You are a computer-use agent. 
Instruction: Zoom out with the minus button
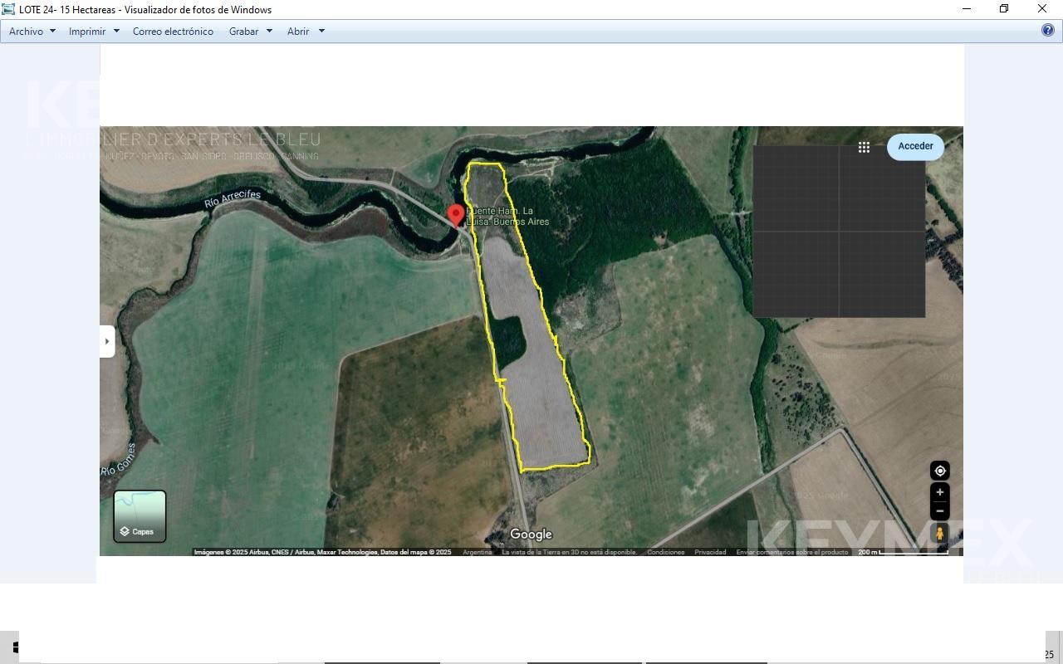tap(939, 510)
